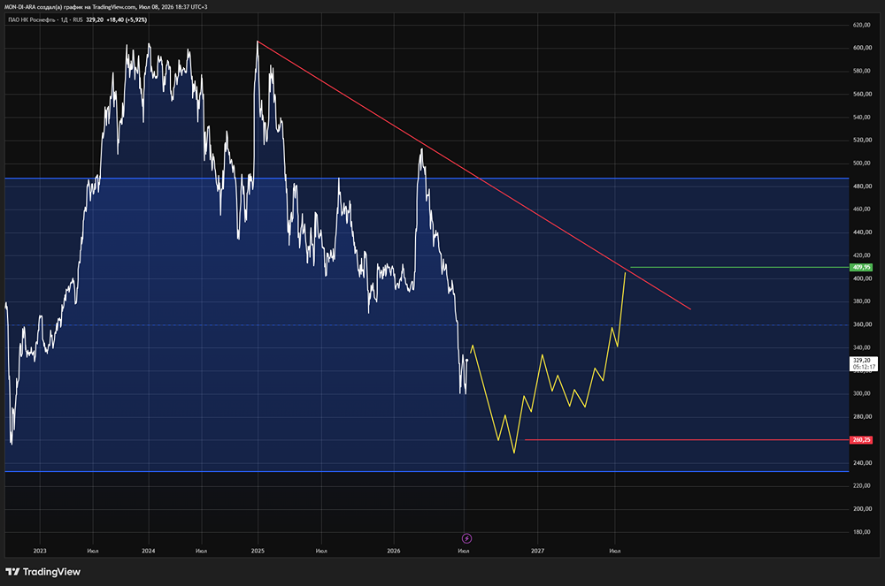885x586 pixels.
Task: Click the 560,00 price axis label
Action: point(861,94)
